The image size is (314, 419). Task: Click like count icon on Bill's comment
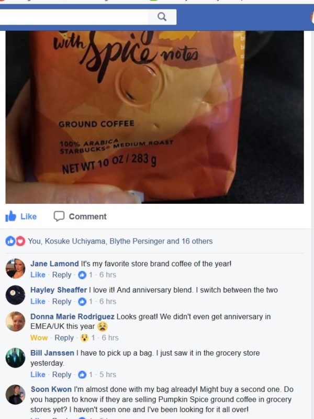click(x=82, y=374)
